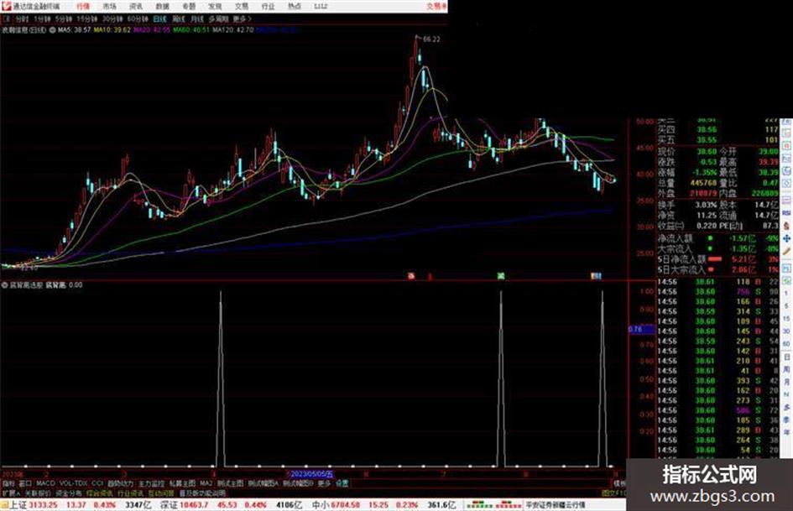
Task: Toggle the 收益(一) label in quote panel
Action: click(x=670, y=226)
